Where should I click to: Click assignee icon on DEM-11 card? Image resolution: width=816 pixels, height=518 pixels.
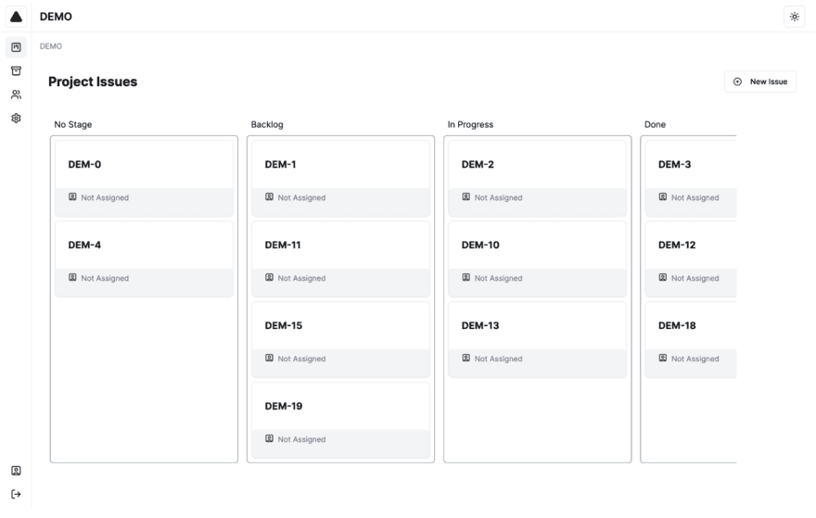click(x=269, y=277)
